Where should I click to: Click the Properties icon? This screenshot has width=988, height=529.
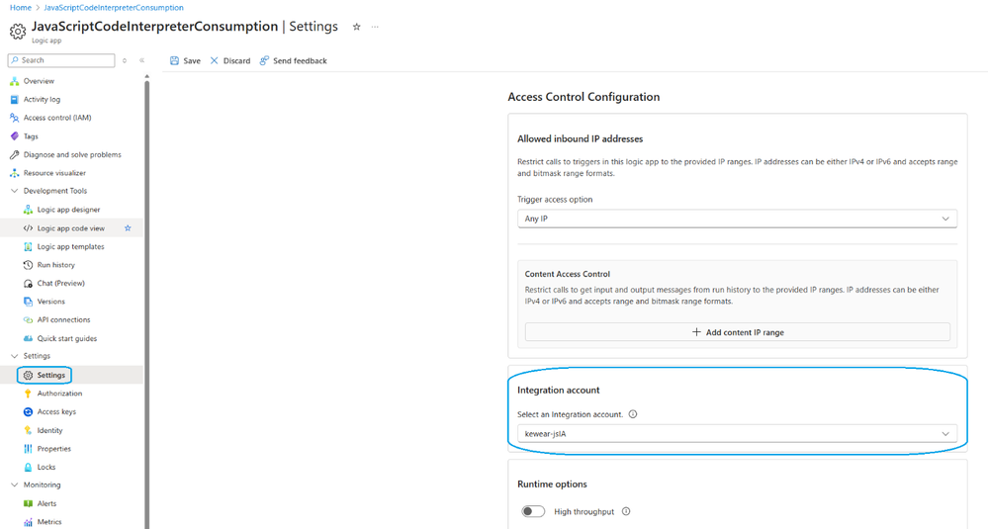coord(28,449)
